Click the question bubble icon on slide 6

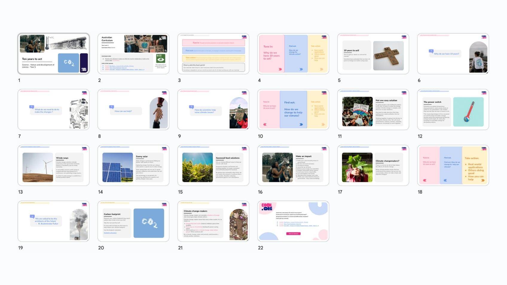[431, 51]
